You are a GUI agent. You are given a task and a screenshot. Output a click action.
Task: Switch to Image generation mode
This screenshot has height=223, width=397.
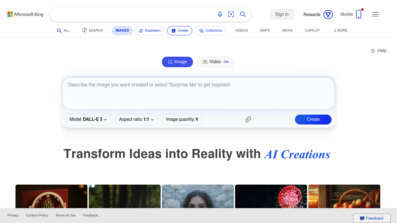point(177,62)
